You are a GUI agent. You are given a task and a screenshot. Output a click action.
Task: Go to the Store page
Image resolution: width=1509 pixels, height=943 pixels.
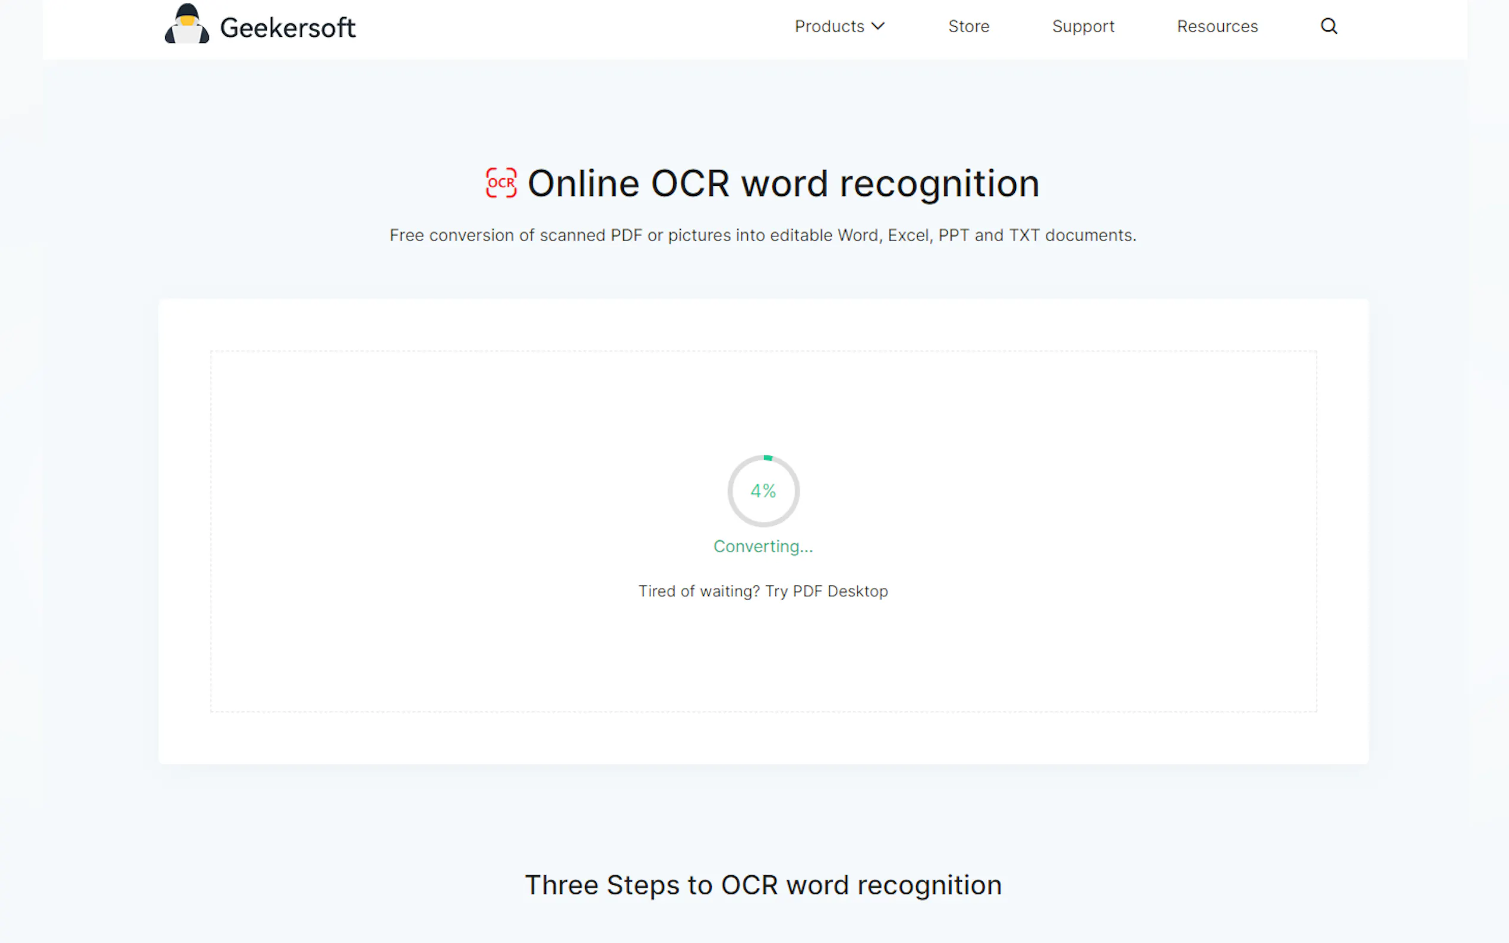tap(968, 26)
